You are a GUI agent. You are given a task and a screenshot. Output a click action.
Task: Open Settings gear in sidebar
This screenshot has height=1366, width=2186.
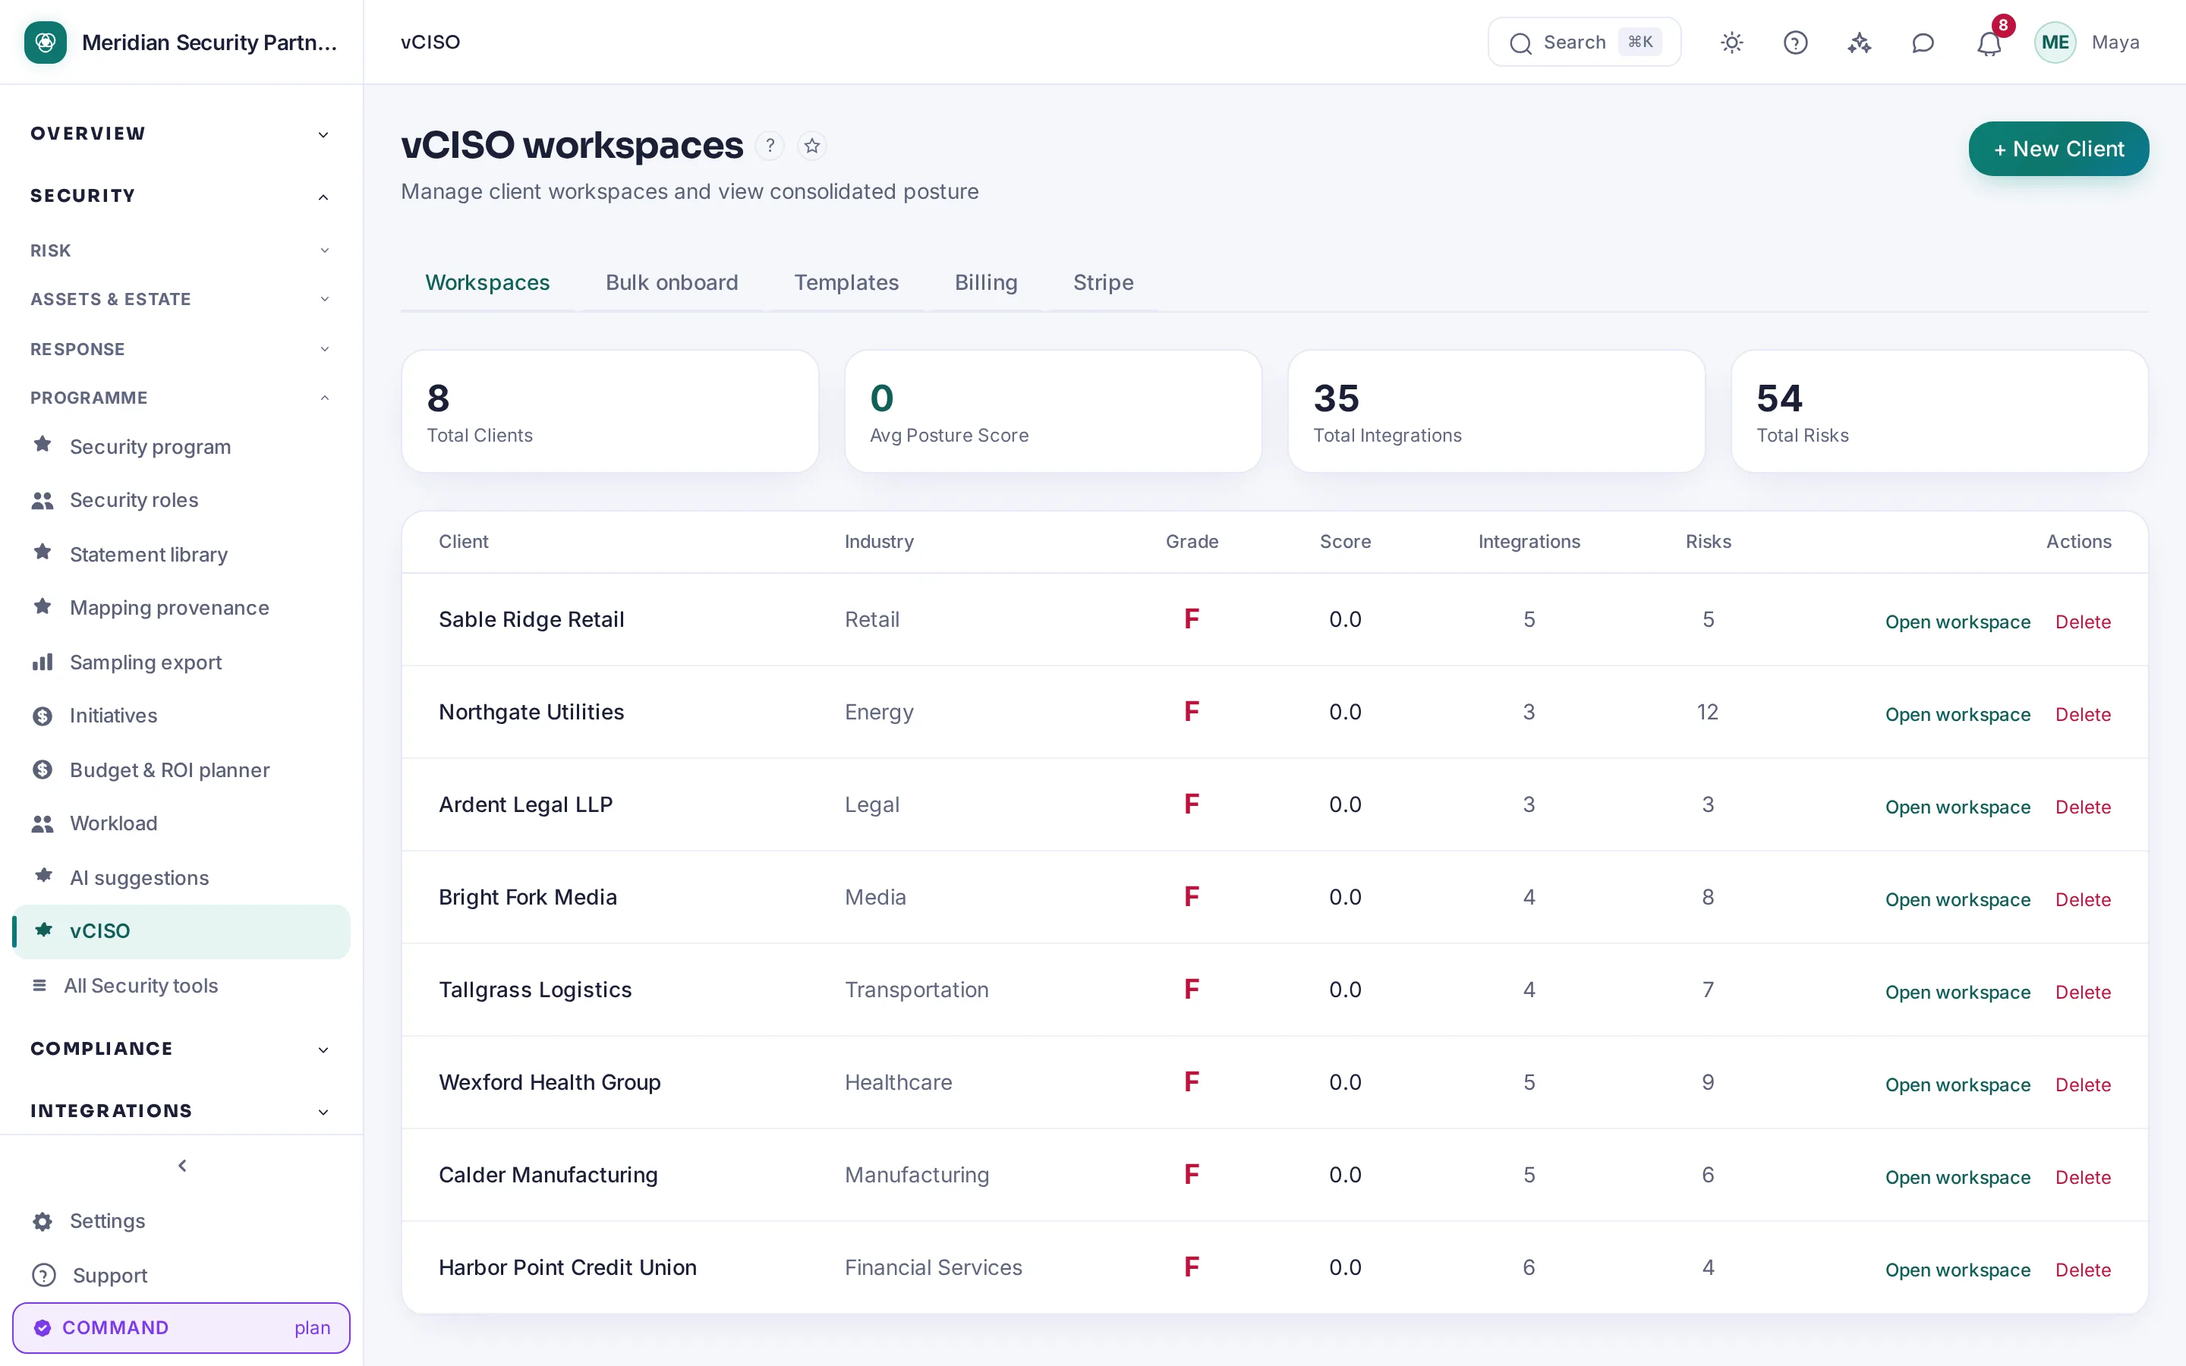[x=181, y=1220]
